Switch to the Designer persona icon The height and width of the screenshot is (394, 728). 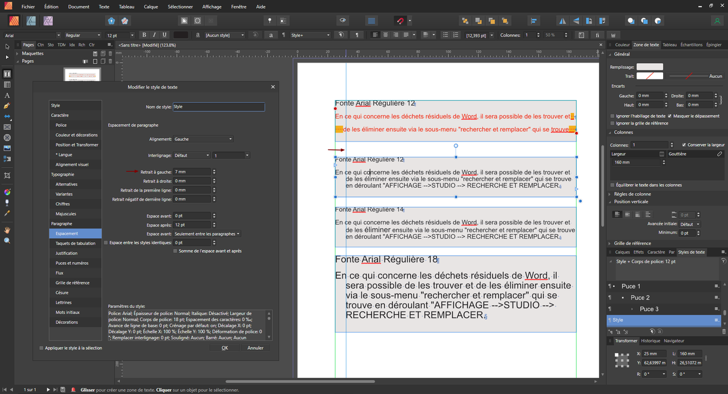click(x=31, y=20)
